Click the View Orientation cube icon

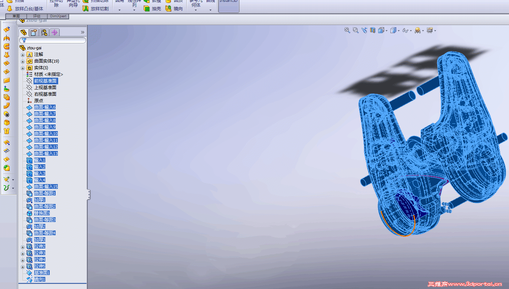click(381, 30)
